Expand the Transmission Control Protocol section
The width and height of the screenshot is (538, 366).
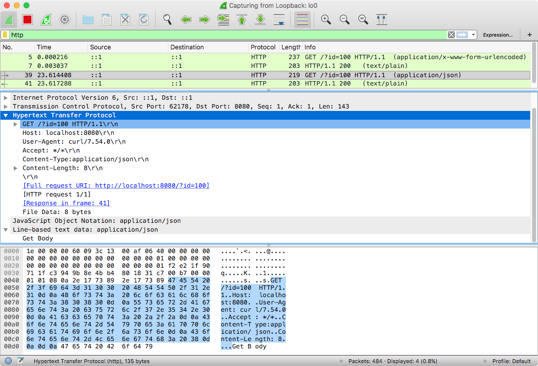pyautogui.click(x=6, y=107)
